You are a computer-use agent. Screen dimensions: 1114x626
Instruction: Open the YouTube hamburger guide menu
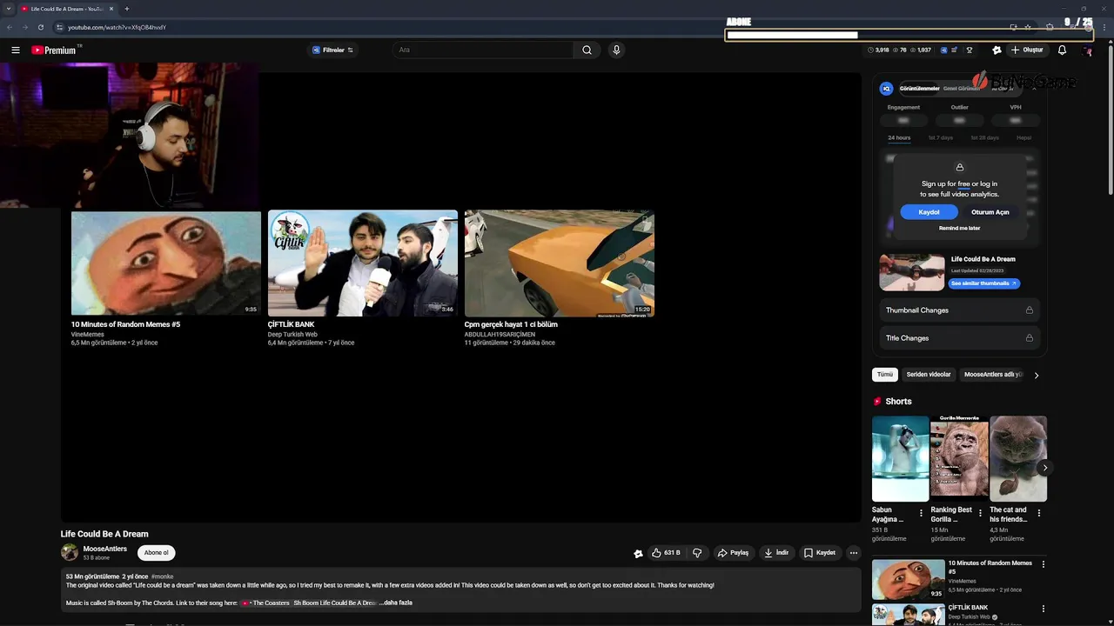pyautogui.click(x=15, y=50)
